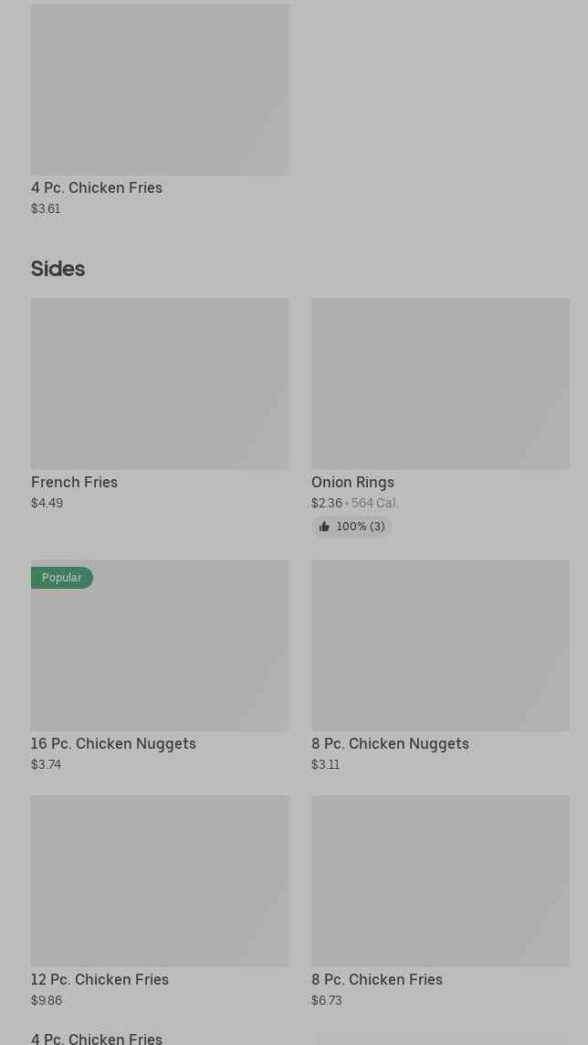Screen dimensions: 588x1045
Task: Open the 16 Pc. Chicken Nuggets title link
Action: click(x=113, y=743)
